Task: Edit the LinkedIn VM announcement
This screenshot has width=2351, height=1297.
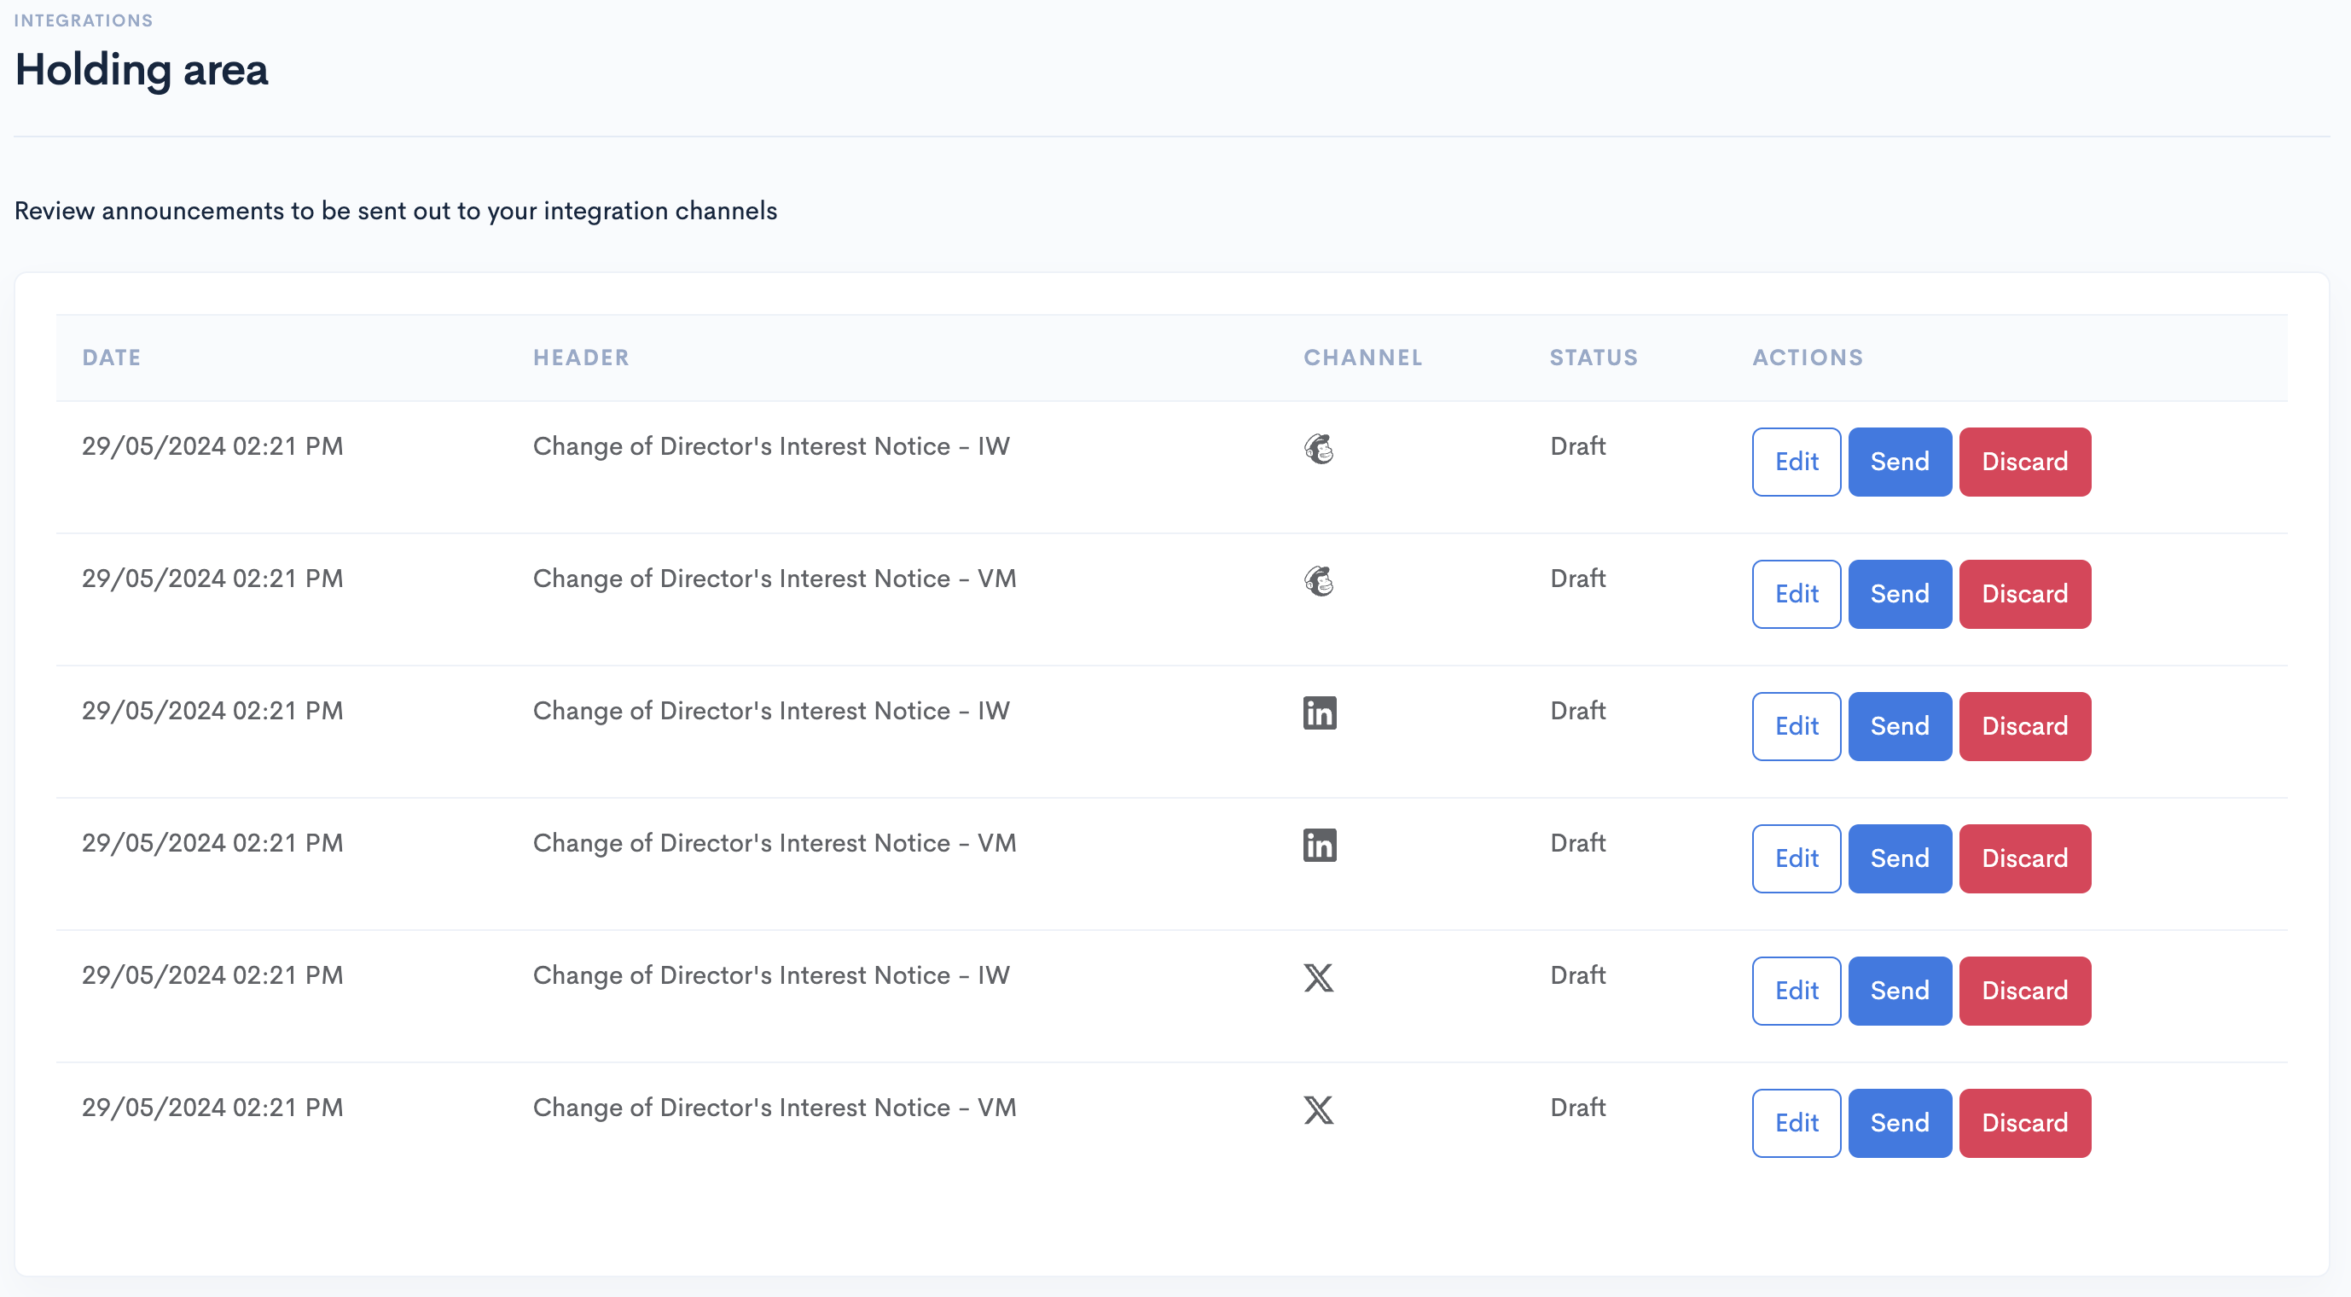Action: click(1795, 859)
